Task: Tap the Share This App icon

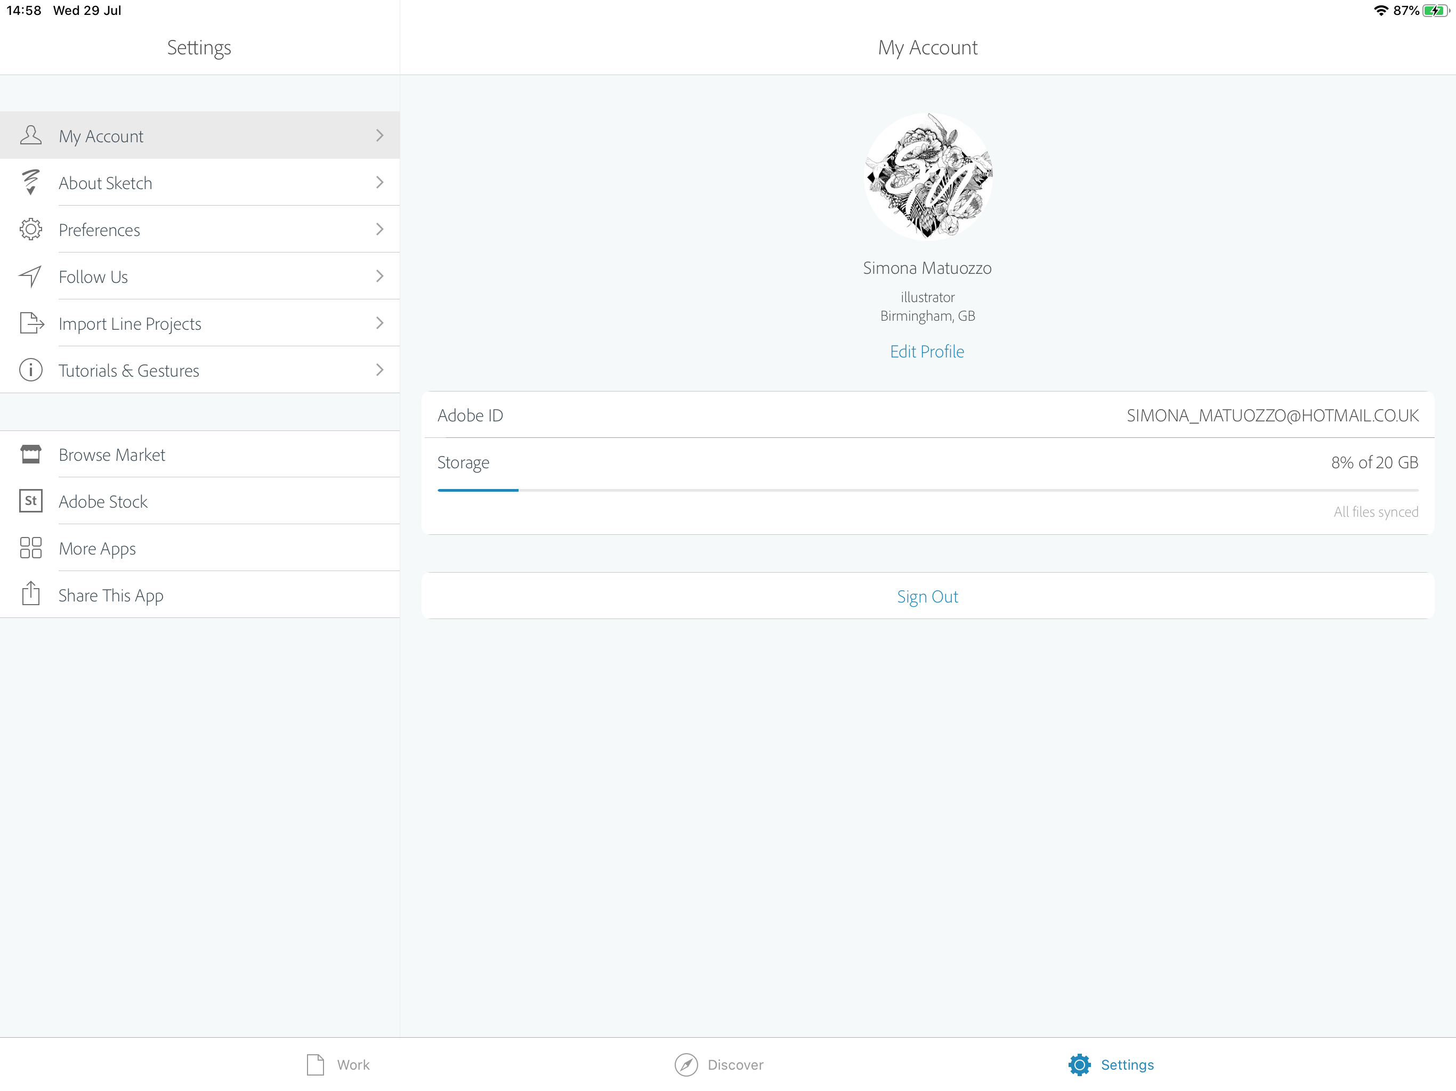Action: (30, 594)
